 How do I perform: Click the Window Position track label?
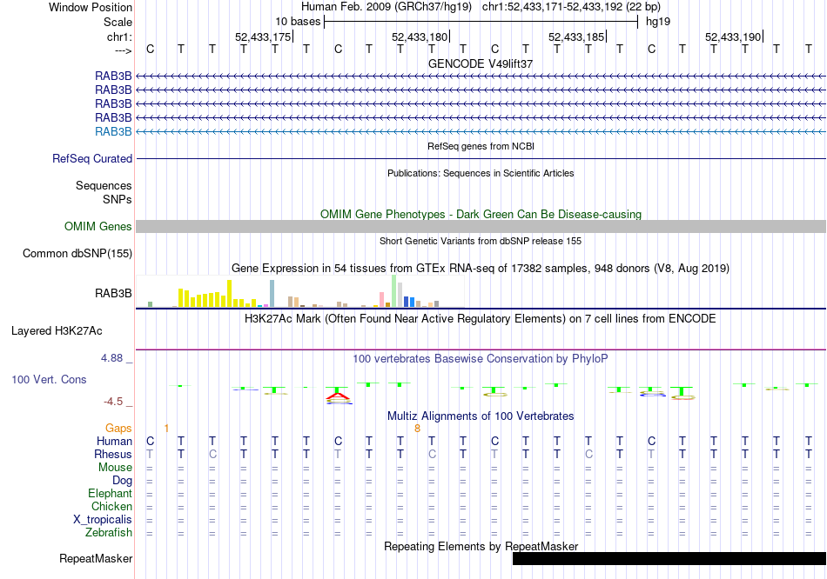point(91,7)
